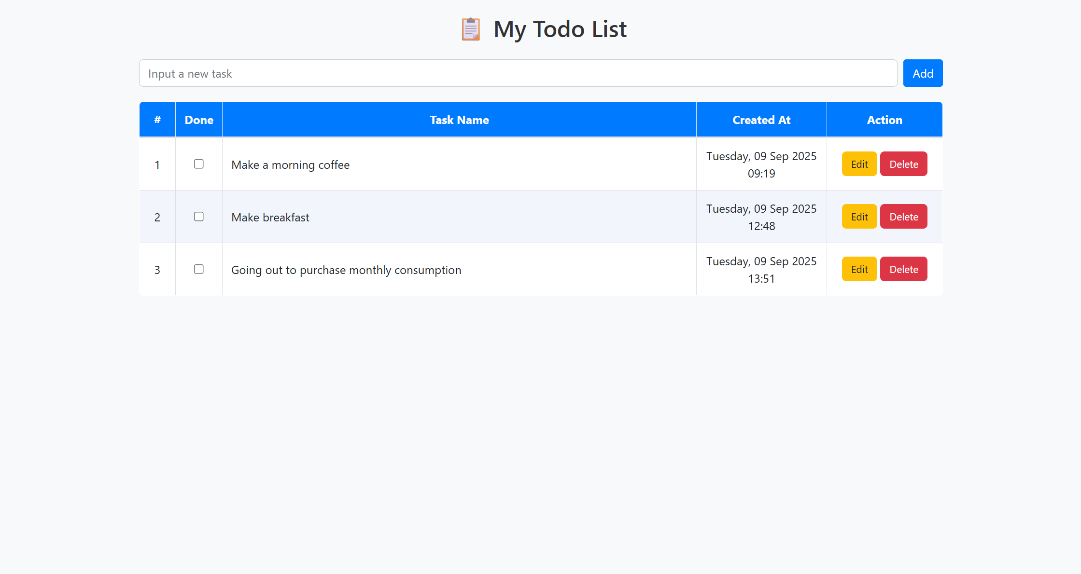Click inside the new task input box

pyautogui.click(x=518, y=73)
